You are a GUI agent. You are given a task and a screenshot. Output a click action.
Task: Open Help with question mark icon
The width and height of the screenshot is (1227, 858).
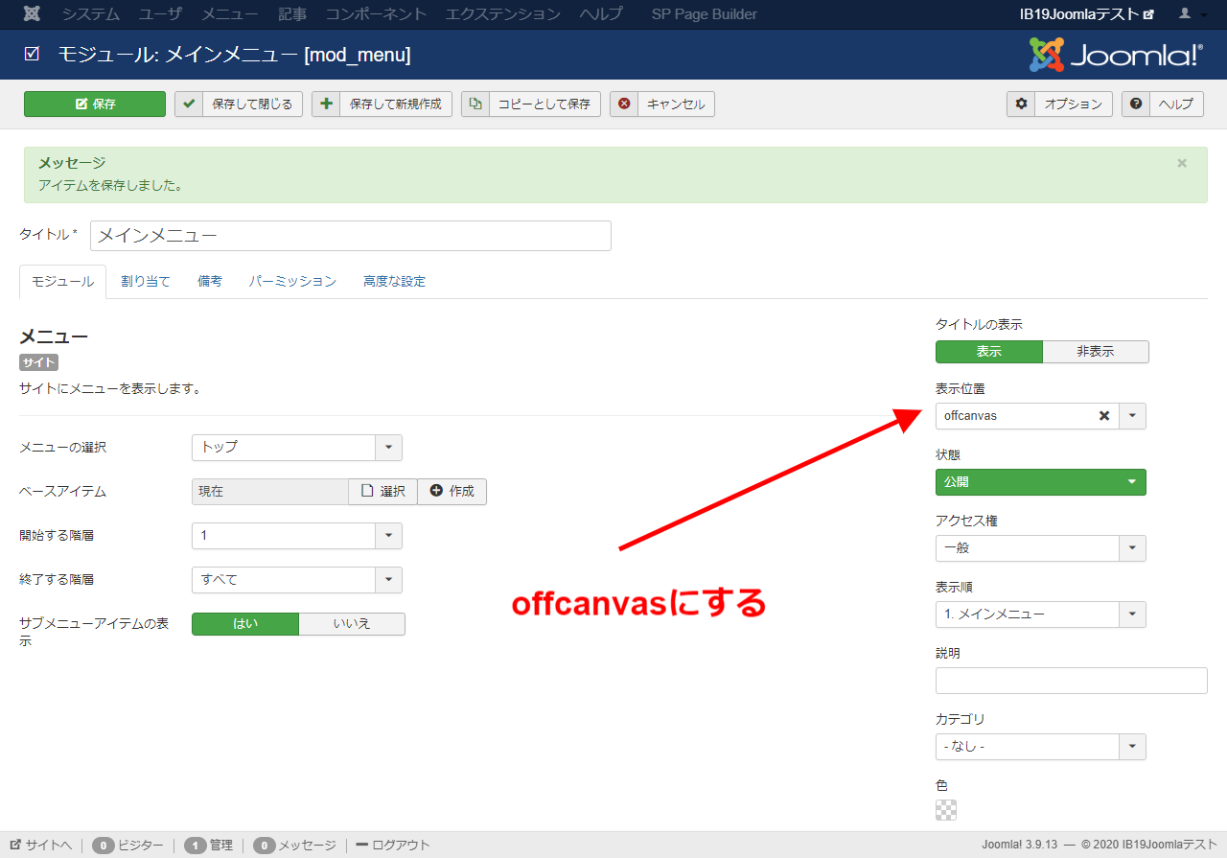pos(1163,104)
